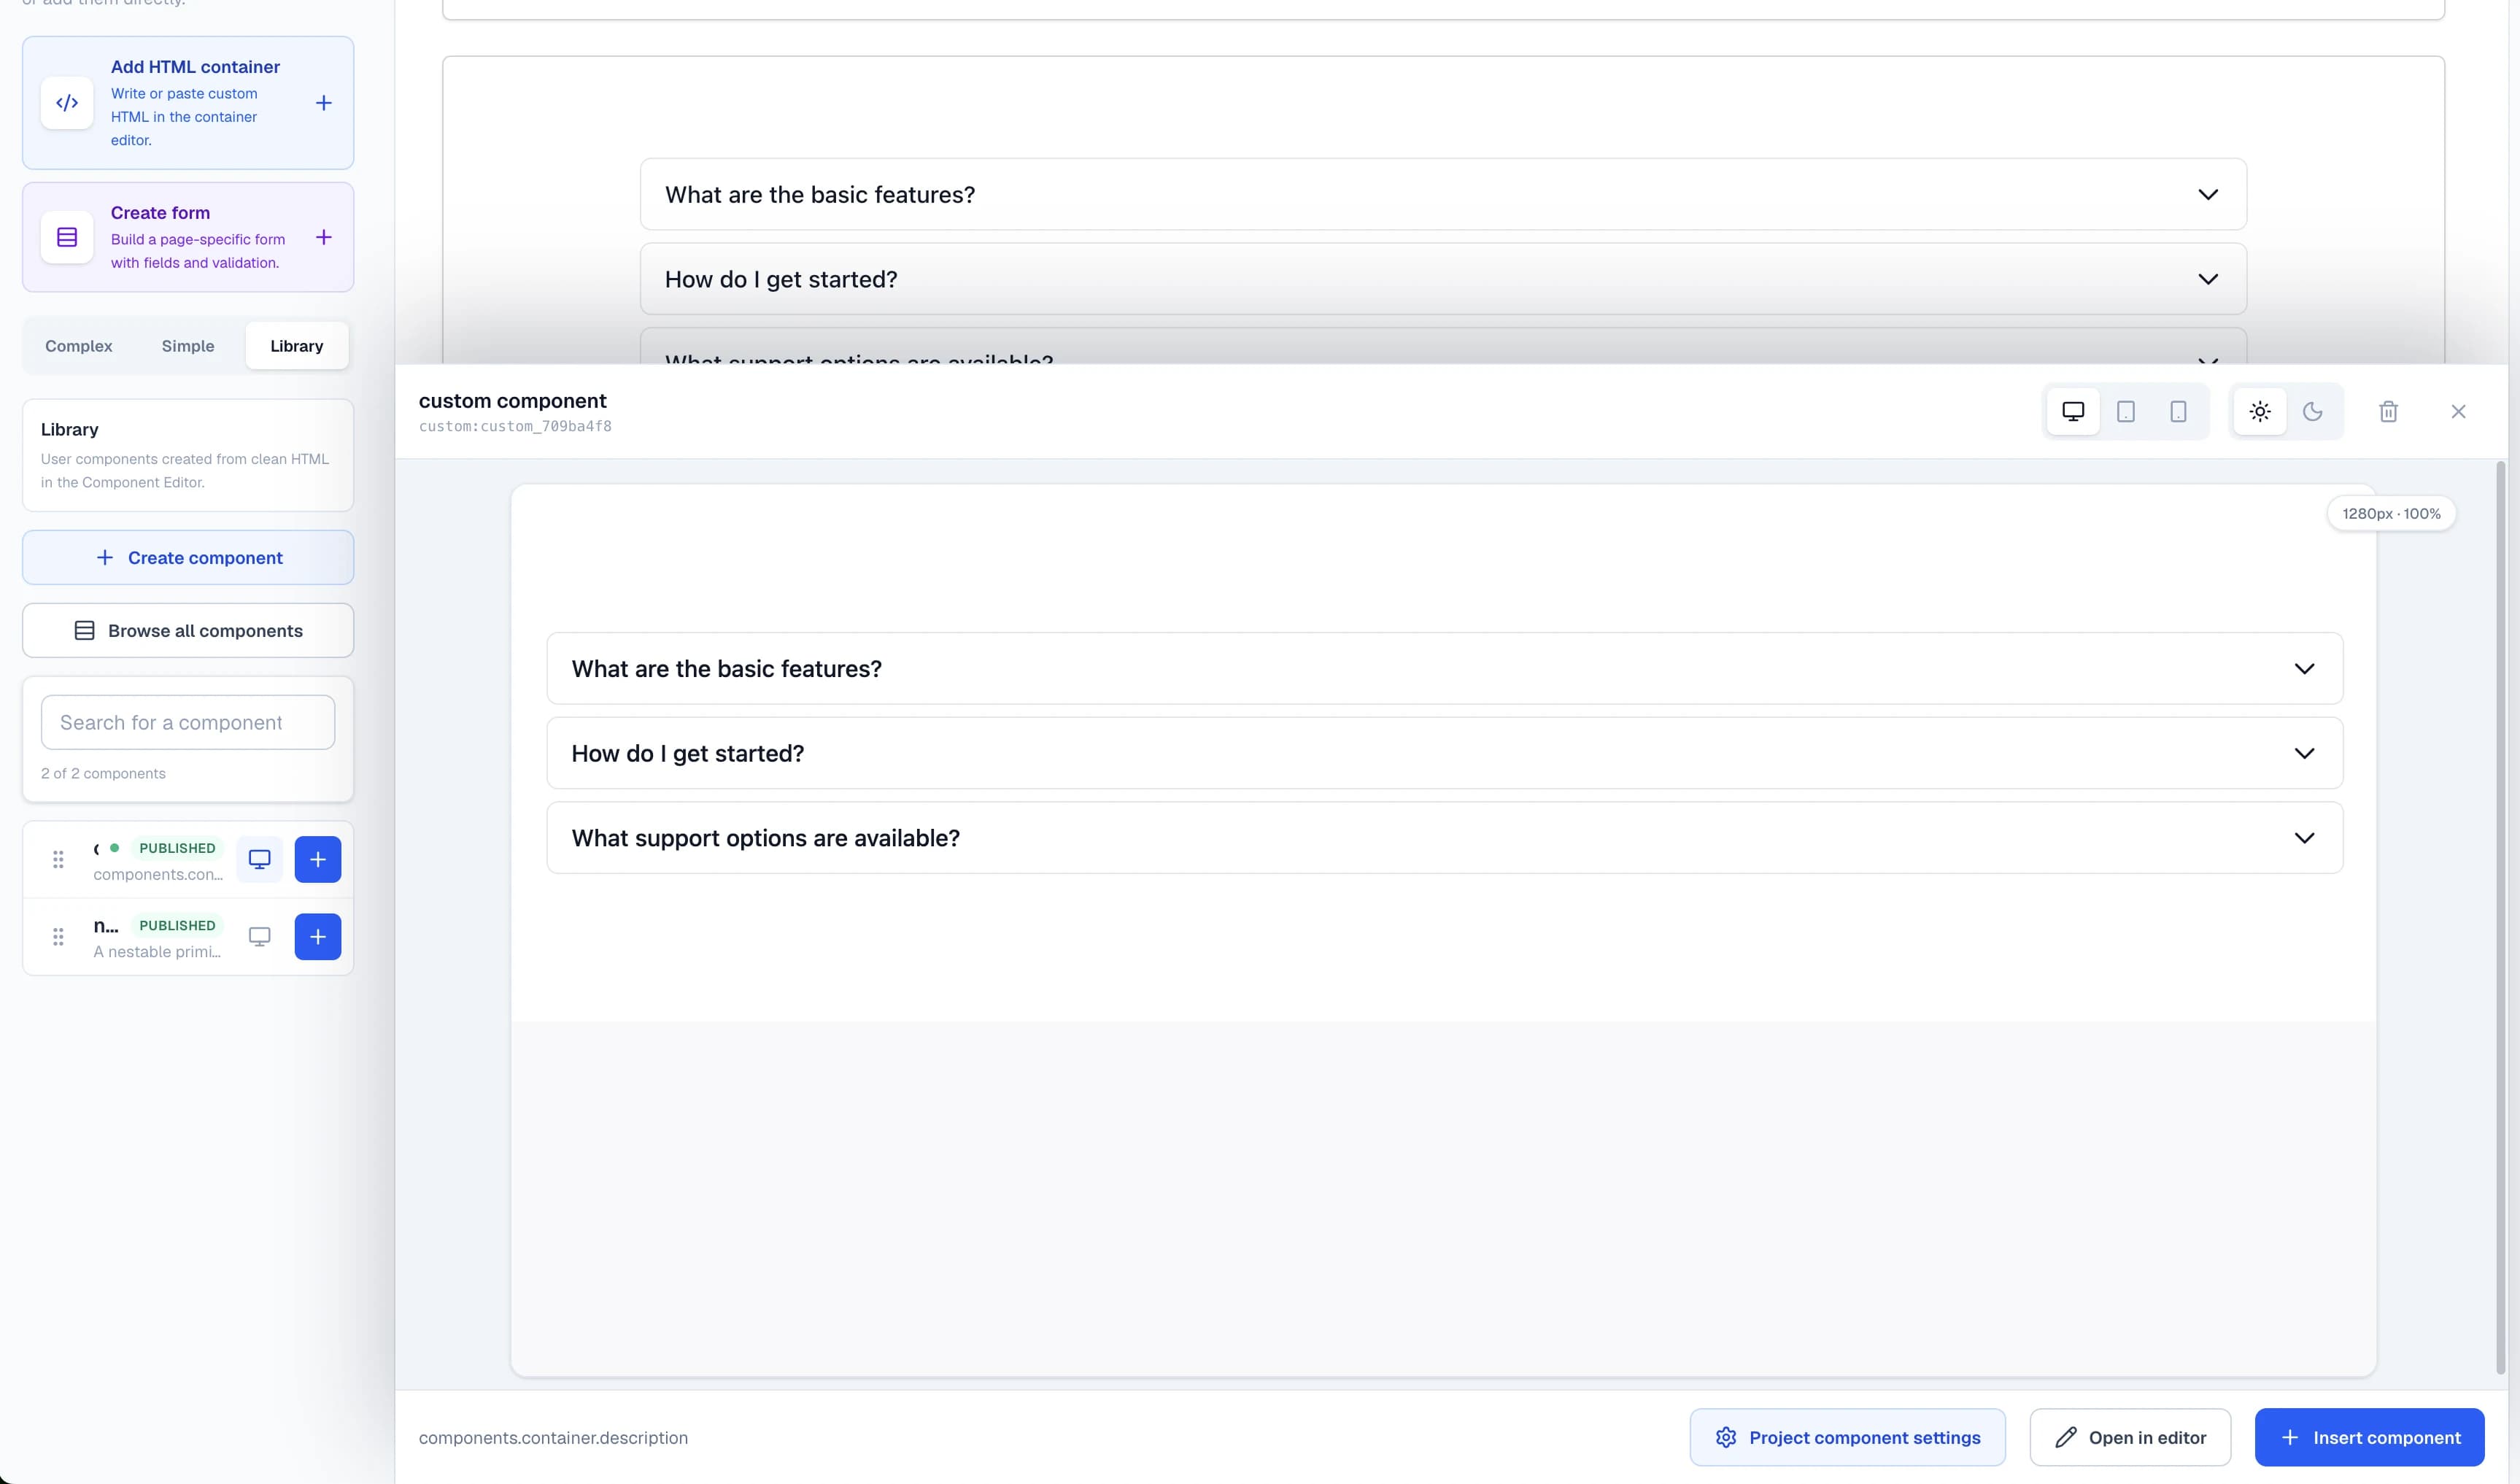The image size is (2520, 1484).
Task: Preview the A nestable primi... component via monitor icon
Action: coord(259,937)
